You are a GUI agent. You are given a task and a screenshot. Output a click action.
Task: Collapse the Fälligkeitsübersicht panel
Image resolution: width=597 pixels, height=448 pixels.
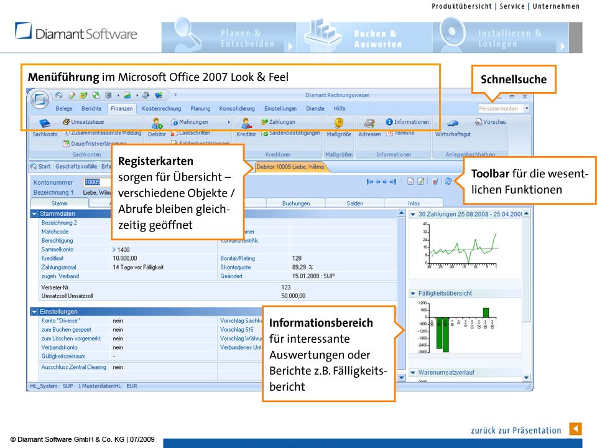pyautogui.click(x=413, y=293)
